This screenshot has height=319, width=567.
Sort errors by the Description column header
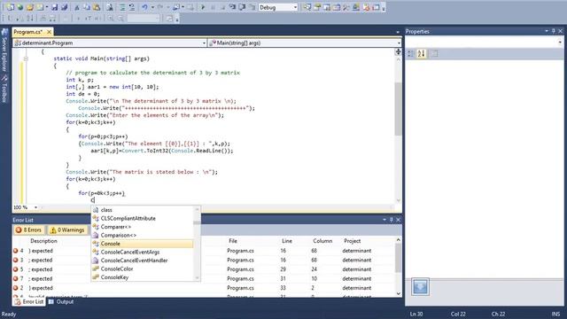(43, 240)
